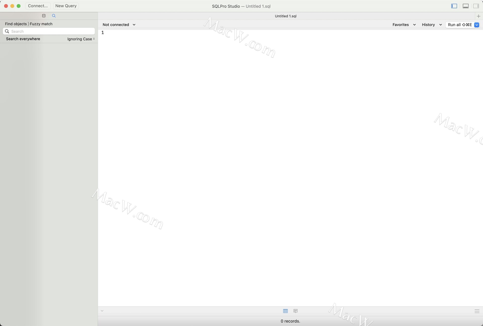The width and height of the screenshot is (483, 326).
Task: Focus the Search objects field
Action: coord(49,31)
